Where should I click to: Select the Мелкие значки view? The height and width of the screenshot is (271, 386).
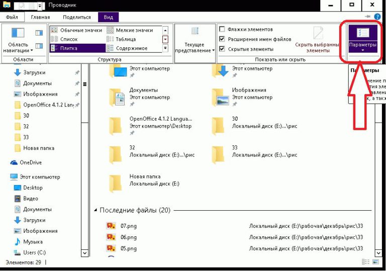point(130,30)
